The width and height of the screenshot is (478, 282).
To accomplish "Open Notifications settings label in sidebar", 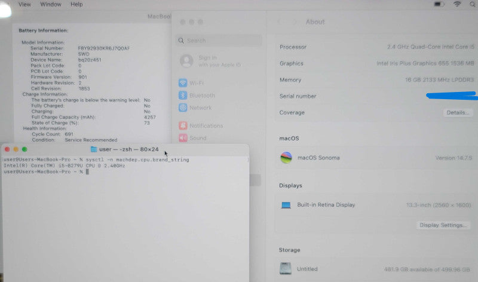I will (x=206, y=125).
